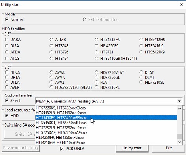Pick HEJ4250F9, HEJ4250xxF9xxxx list entry
This screenshot has width=186, height=155.
[106, 138]
